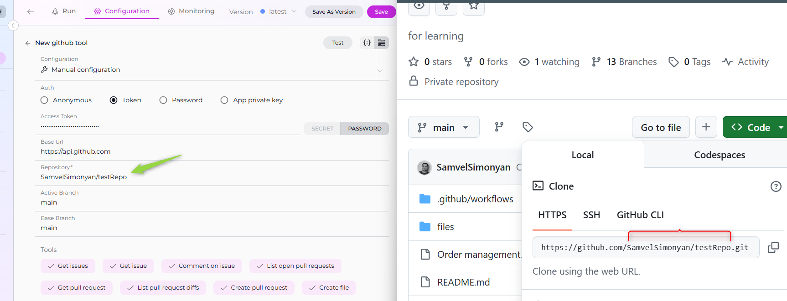
Task: Select Token auth option
Action: pos(114,100)
